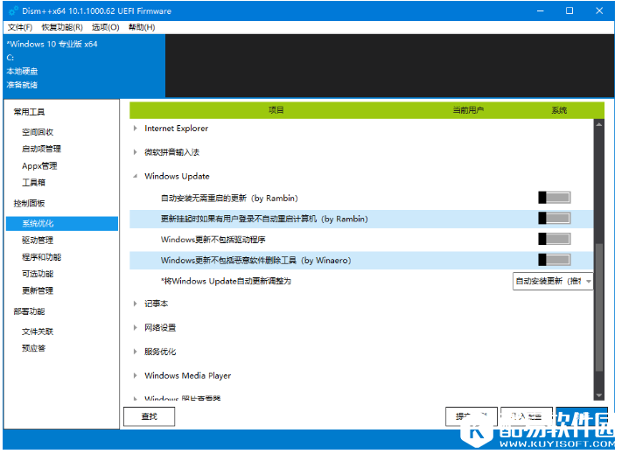Toggle the 更新挂起时 no auto-restart switch
Viewport: 622px width, 454px height.
pos(554,218)
